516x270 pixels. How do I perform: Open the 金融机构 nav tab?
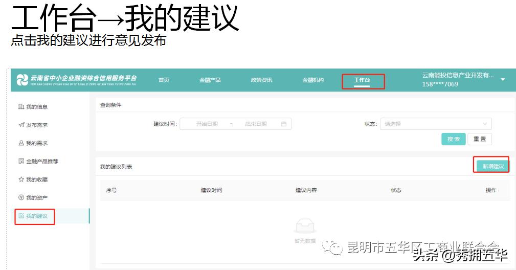click(313, 80)
